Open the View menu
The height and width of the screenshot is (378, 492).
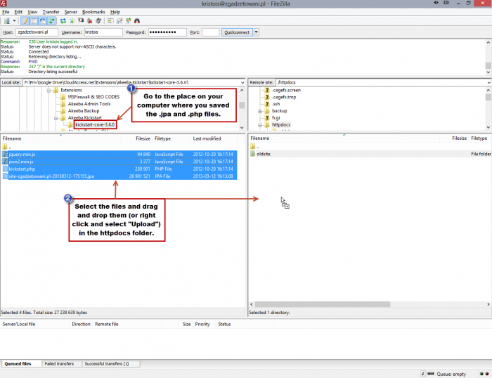click(x=32, y=12)
